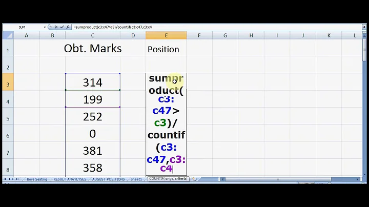Image resolution: width=369 pixels, height=207 pixels.
Task: Click the Obt. Marks heading cell
Action: coord(93,48)
